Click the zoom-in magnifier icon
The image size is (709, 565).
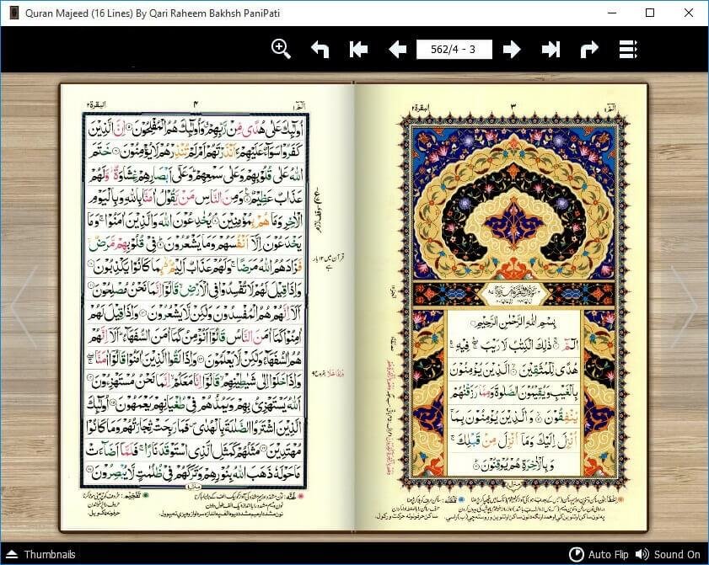click(x=281, y=49)
